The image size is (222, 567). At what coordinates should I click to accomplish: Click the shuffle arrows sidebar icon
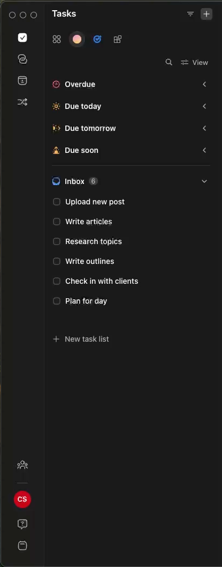[x=22, y=102]
